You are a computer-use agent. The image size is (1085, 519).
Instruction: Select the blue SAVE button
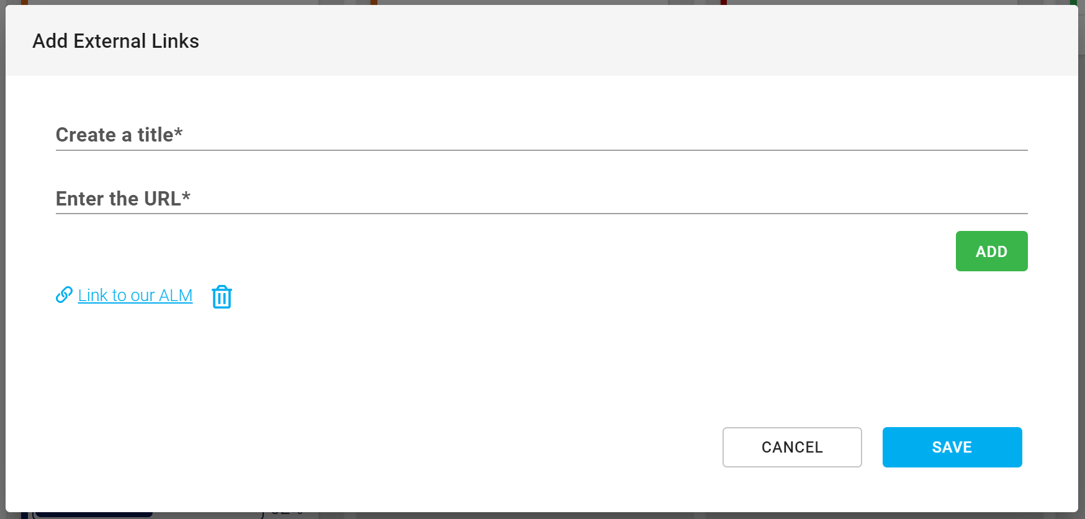pyautogui.click(x=952, y=447)
